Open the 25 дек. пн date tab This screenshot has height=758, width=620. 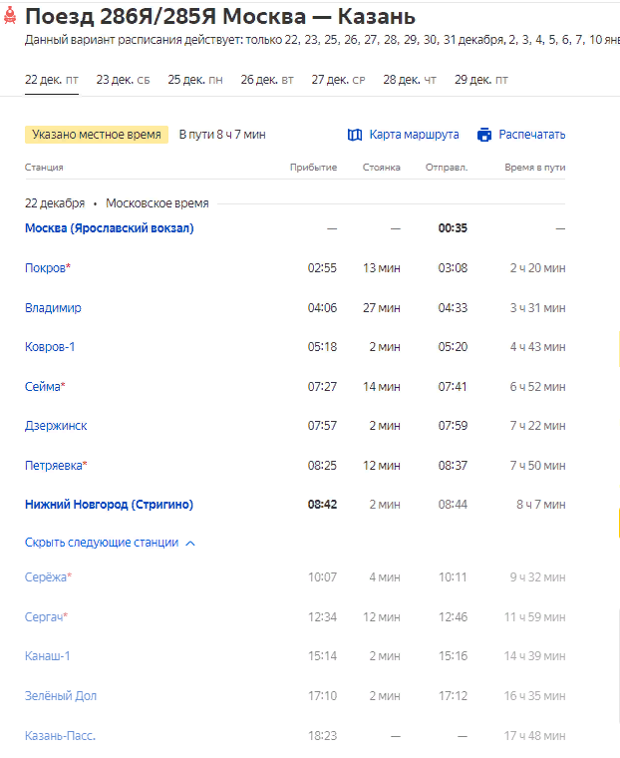coord(195,79)
